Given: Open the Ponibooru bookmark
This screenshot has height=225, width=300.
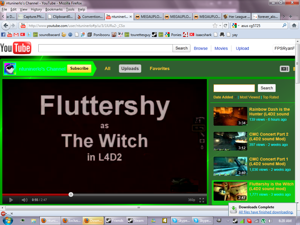Looking at the screenshot, I should [x=99, y=35].
